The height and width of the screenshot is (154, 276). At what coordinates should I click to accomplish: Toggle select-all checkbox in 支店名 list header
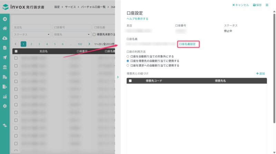coord(16,51)
